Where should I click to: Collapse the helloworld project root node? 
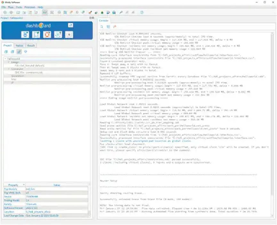[5, 59]
